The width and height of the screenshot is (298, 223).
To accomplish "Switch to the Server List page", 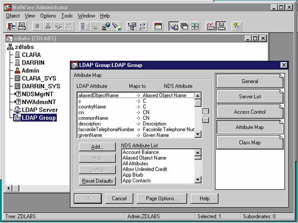I will 250,97.
